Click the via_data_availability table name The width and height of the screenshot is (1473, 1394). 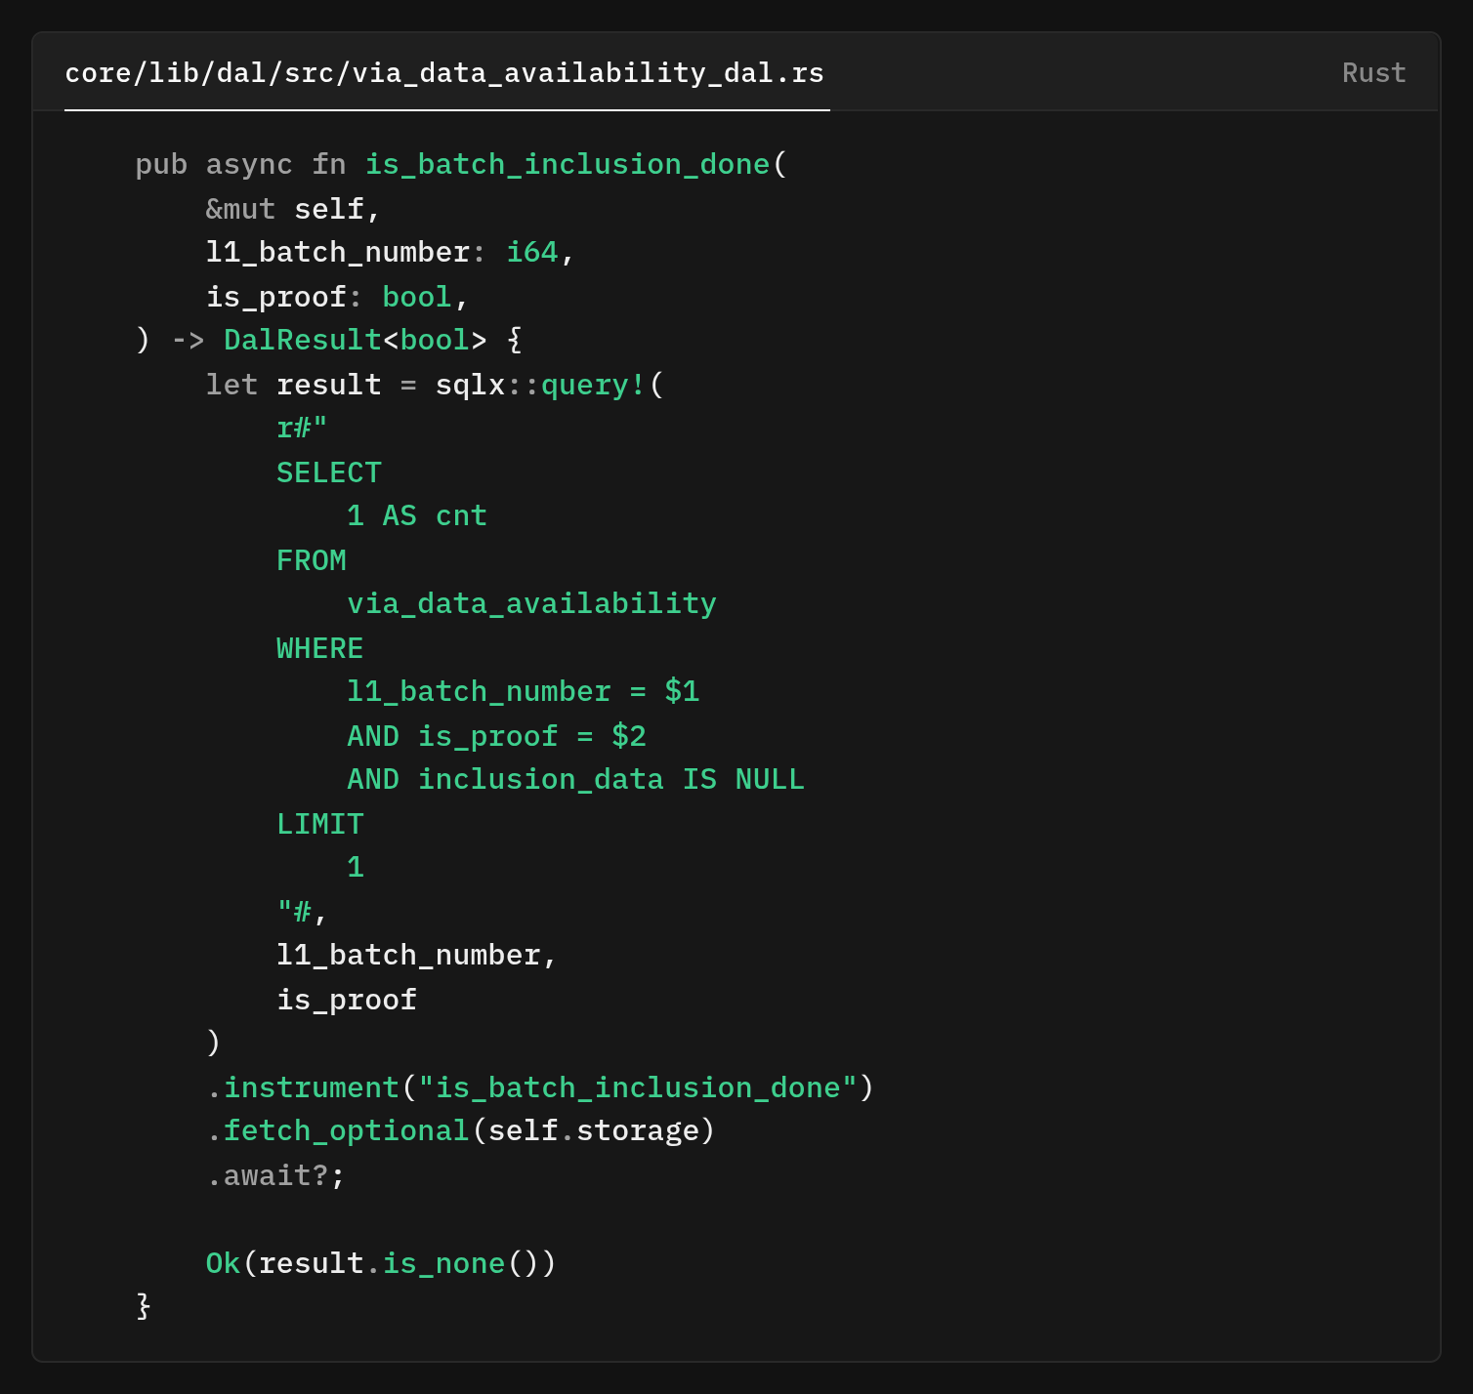point(531,604)
